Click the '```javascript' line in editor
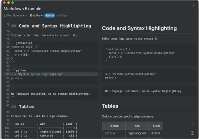 [x=22, y=43]
